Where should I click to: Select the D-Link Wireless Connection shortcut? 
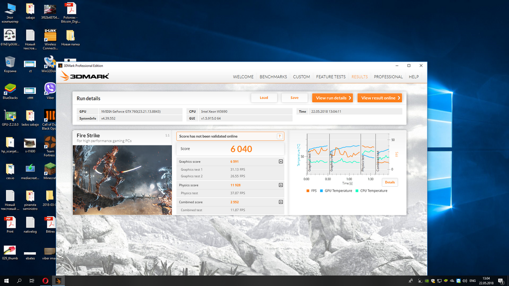click(x=50, y=40)
